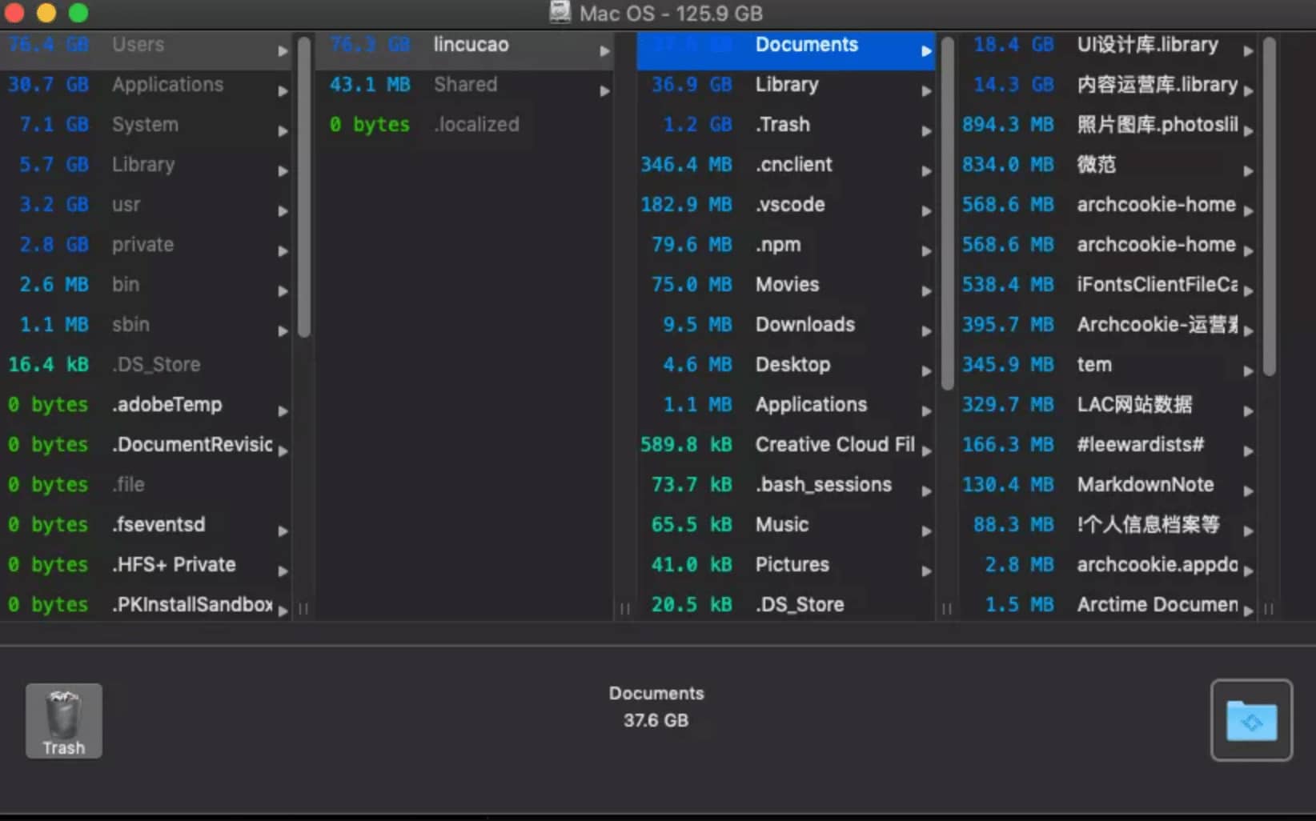Click the disk drive icon in title bar
The image size is (1316, 821).
click(x=560, y=13)
